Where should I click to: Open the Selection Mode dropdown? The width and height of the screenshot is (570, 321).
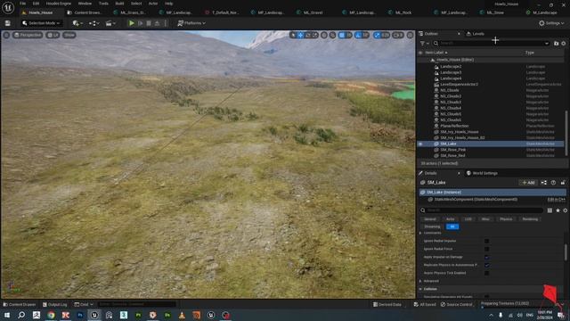click(41, 23)
